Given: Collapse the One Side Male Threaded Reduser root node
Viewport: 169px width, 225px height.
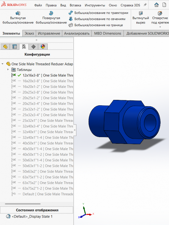Looking at the screenshot, I should pyautogui.click(x=2, y=64).
